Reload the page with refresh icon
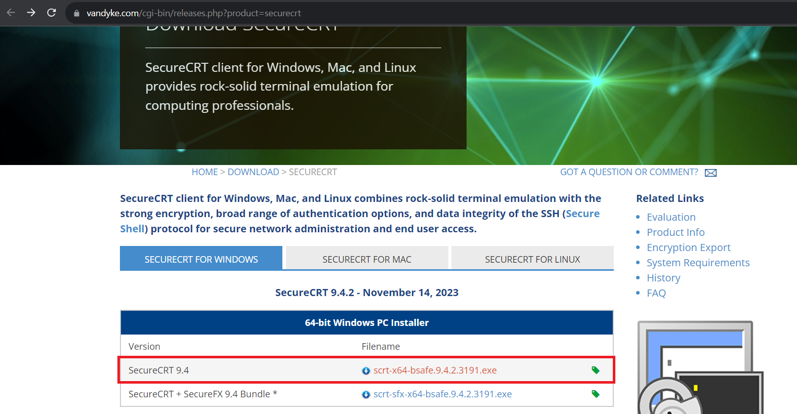This screenshot has width=797, height=414. (x=52, y=13)
